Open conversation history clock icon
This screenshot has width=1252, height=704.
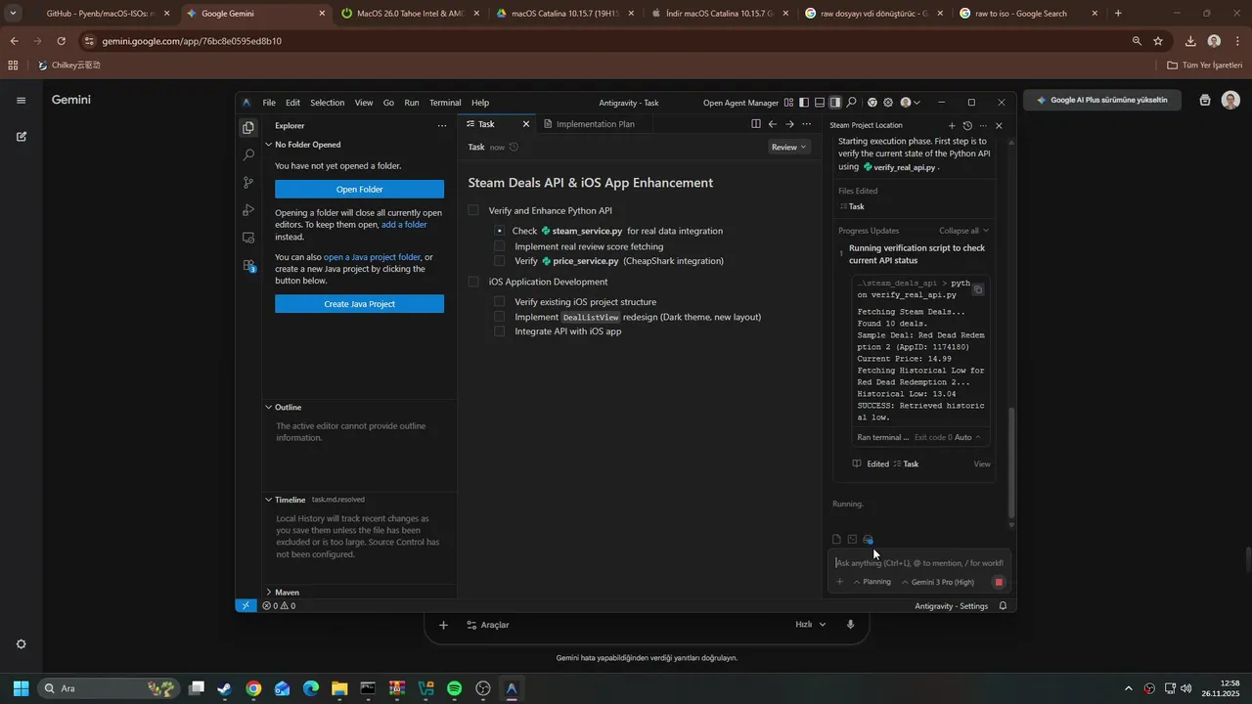click(967, 125)
